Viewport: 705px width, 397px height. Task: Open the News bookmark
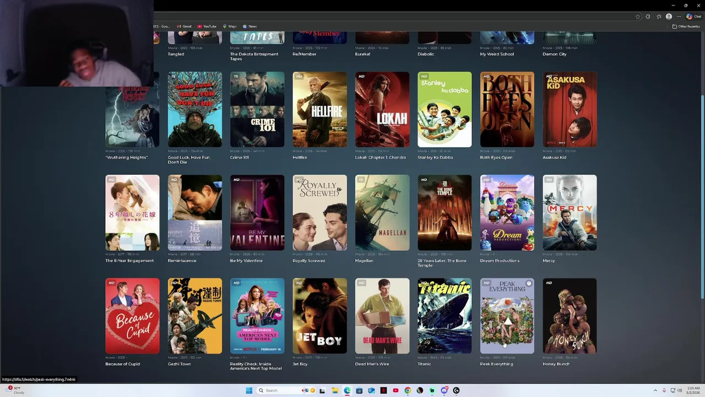tap(250, 26)
